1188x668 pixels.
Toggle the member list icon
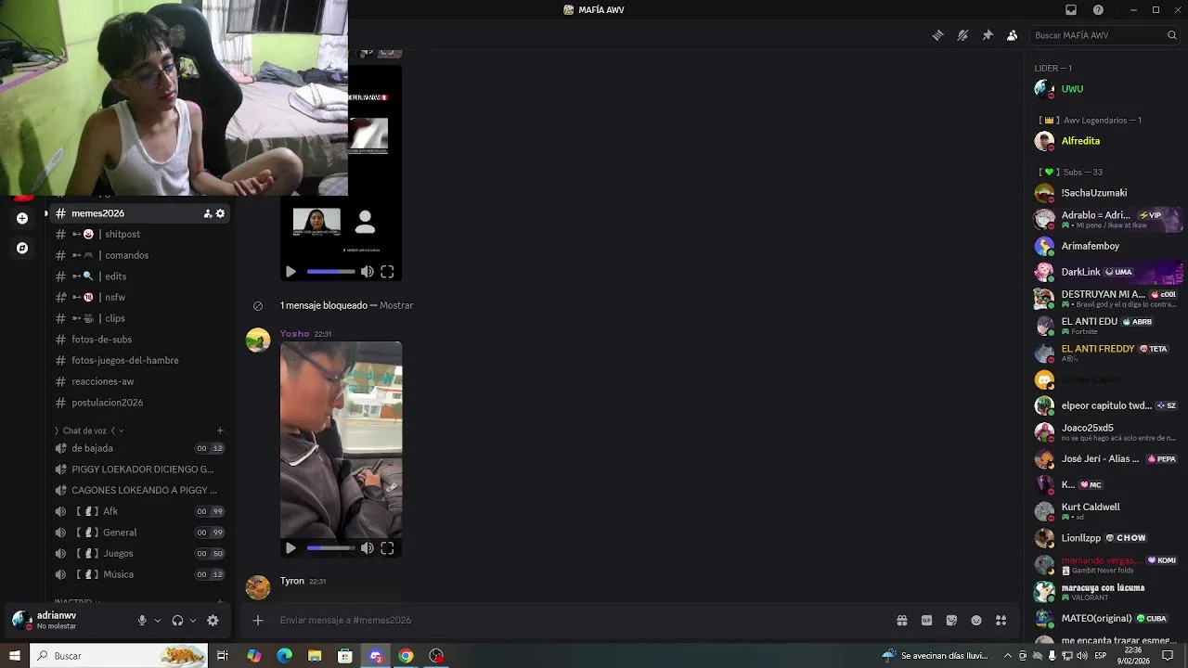click(x=1012, y=35)
